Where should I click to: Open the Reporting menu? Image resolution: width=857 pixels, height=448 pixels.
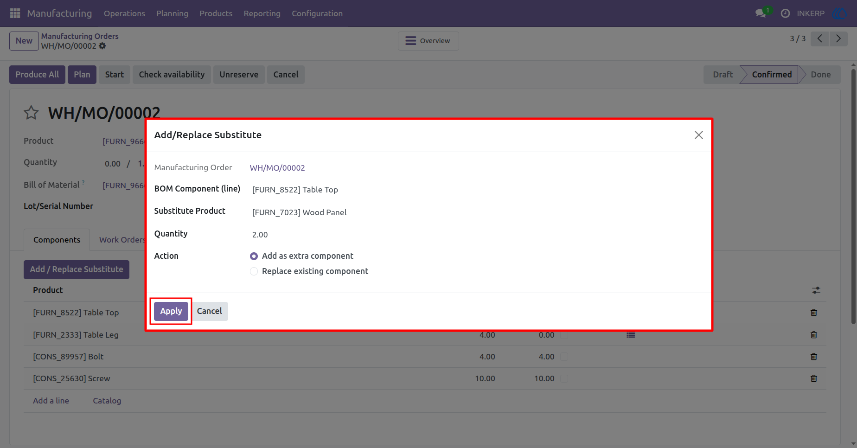tap(262, 13)
